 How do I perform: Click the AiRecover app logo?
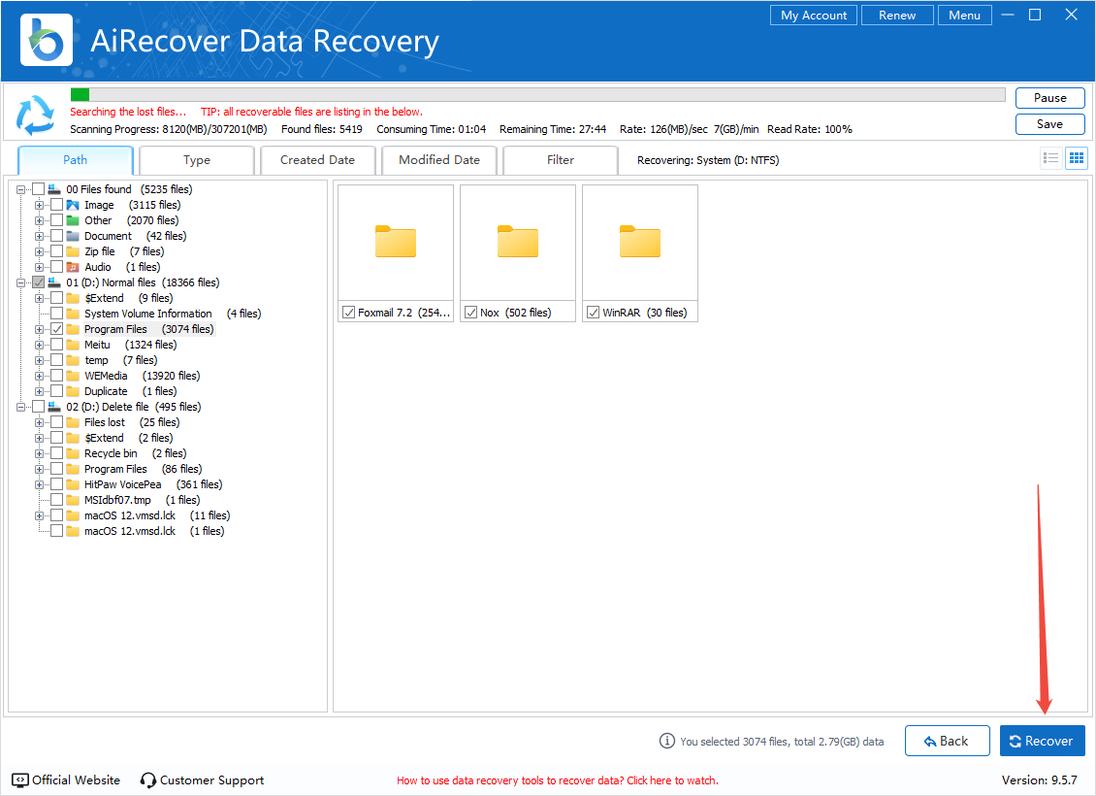pos(45,39)
